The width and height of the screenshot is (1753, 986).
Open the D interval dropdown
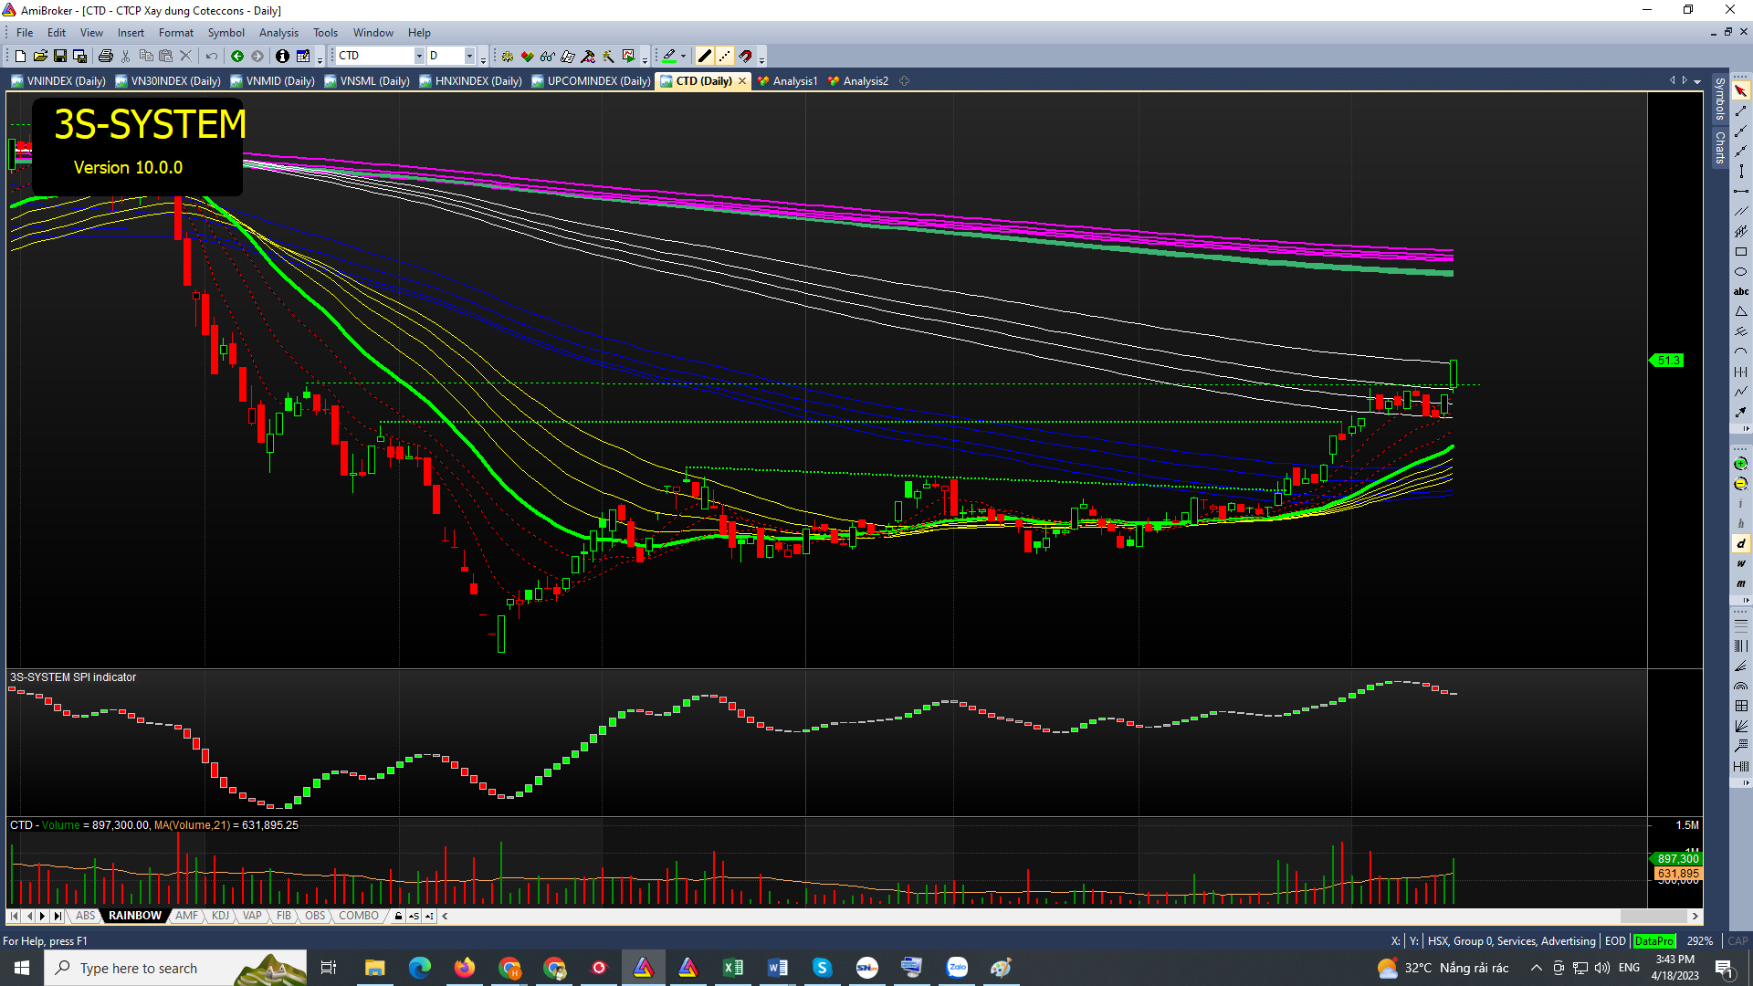[x=469, y=56]
